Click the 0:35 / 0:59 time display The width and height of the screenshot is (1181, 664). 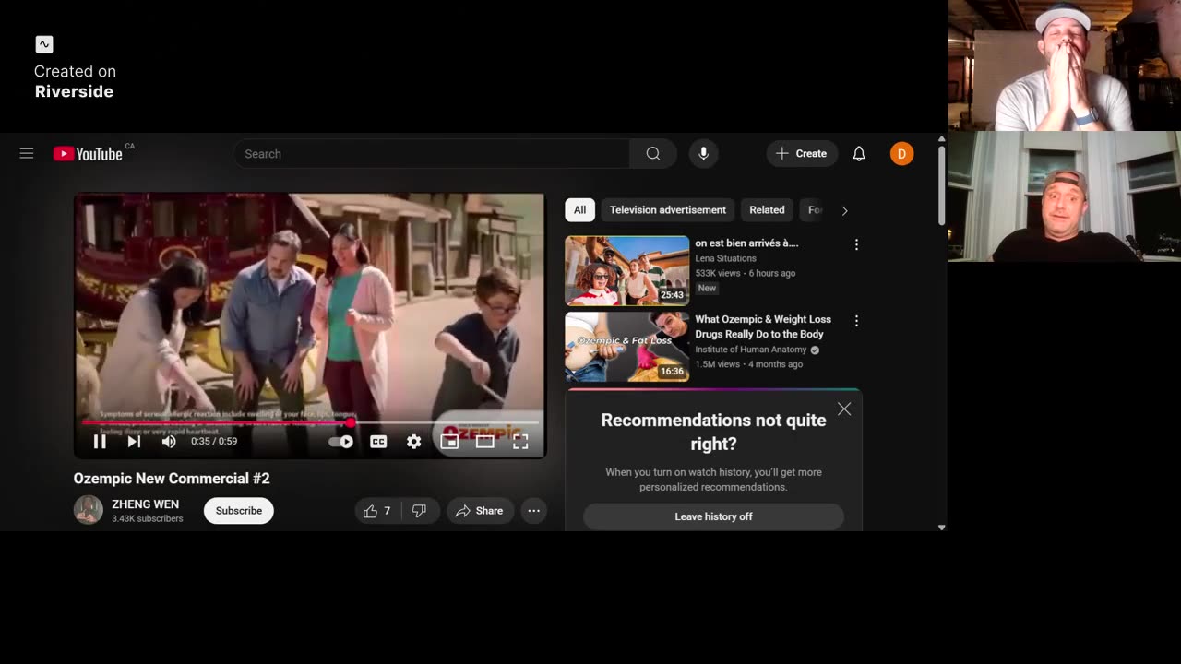[214, 442]
